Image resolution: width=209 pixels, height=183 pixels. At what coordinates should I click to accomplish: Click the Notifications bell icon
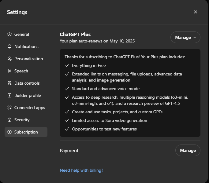click(9, 46)
